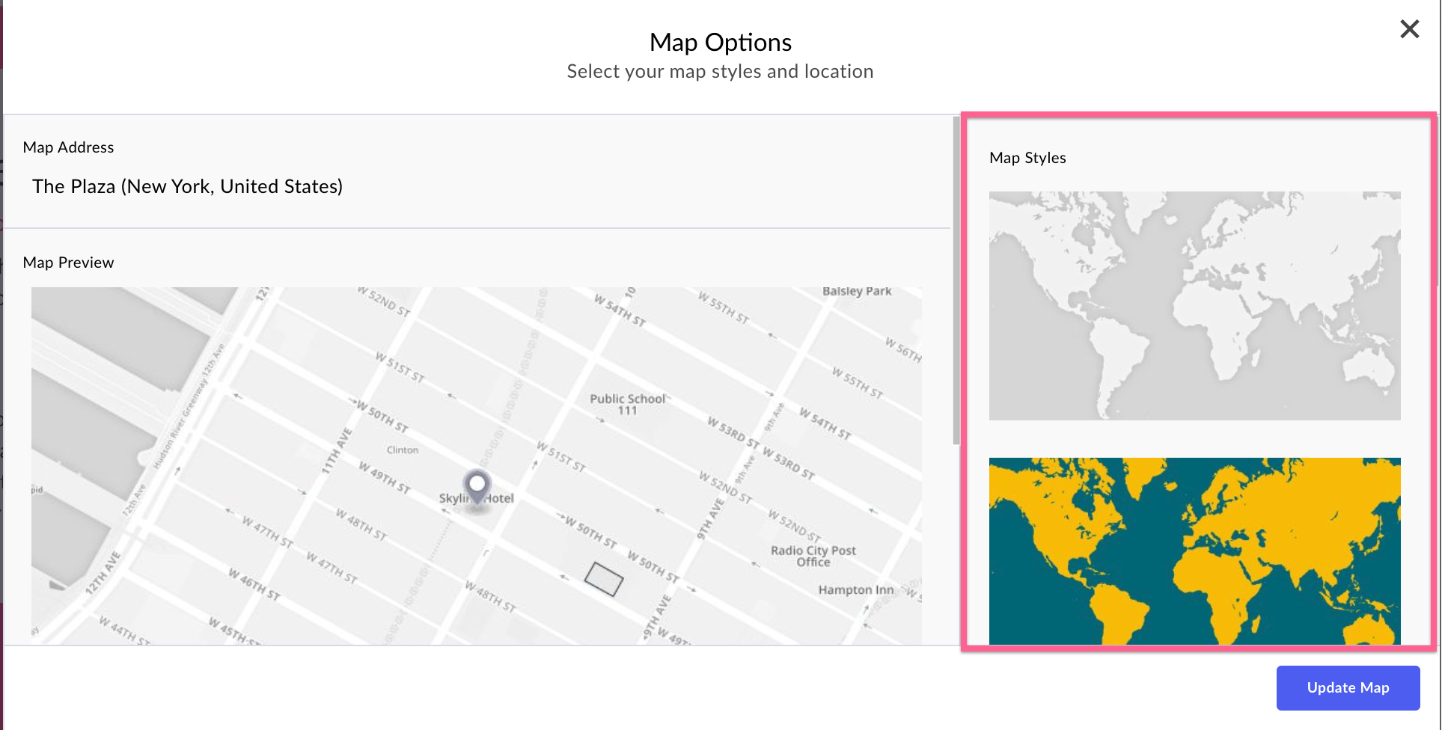Screen dimensions: 1445x730
Task: Click the Map Preview heading
Action: point(68,263)
